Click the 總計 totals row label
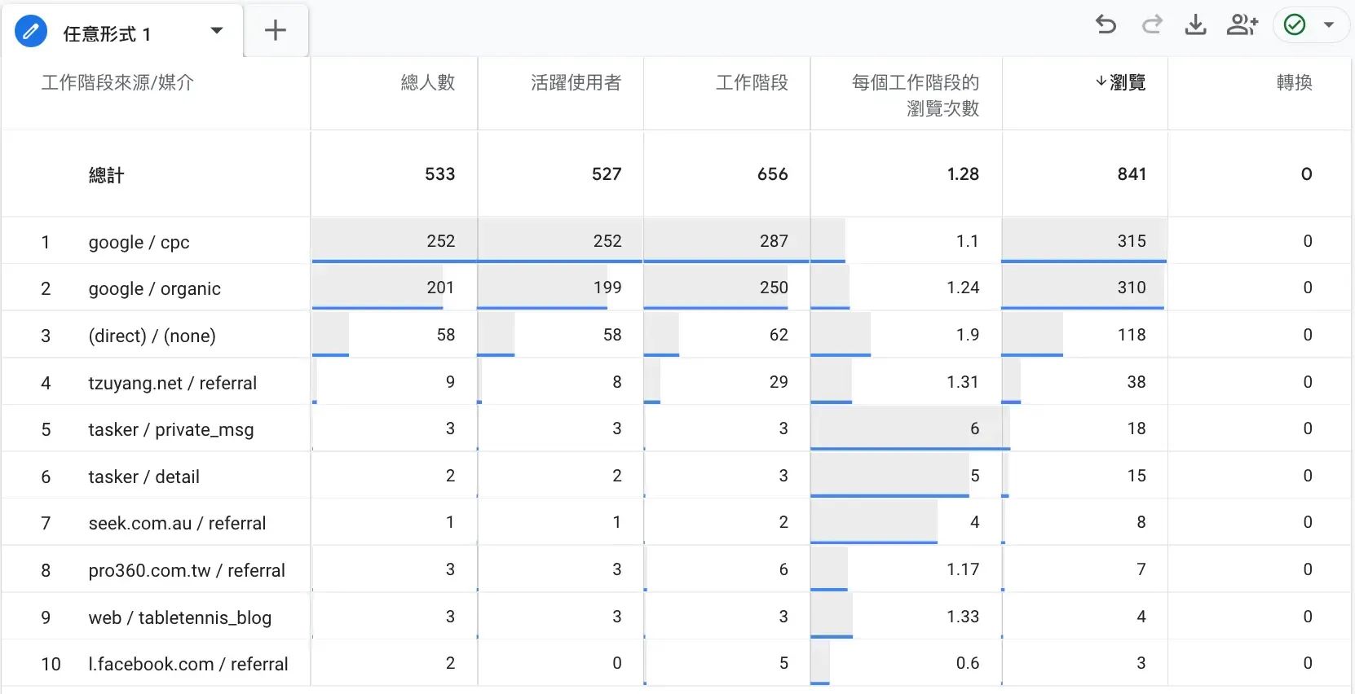1355x694 pixels. click(107, 175)
